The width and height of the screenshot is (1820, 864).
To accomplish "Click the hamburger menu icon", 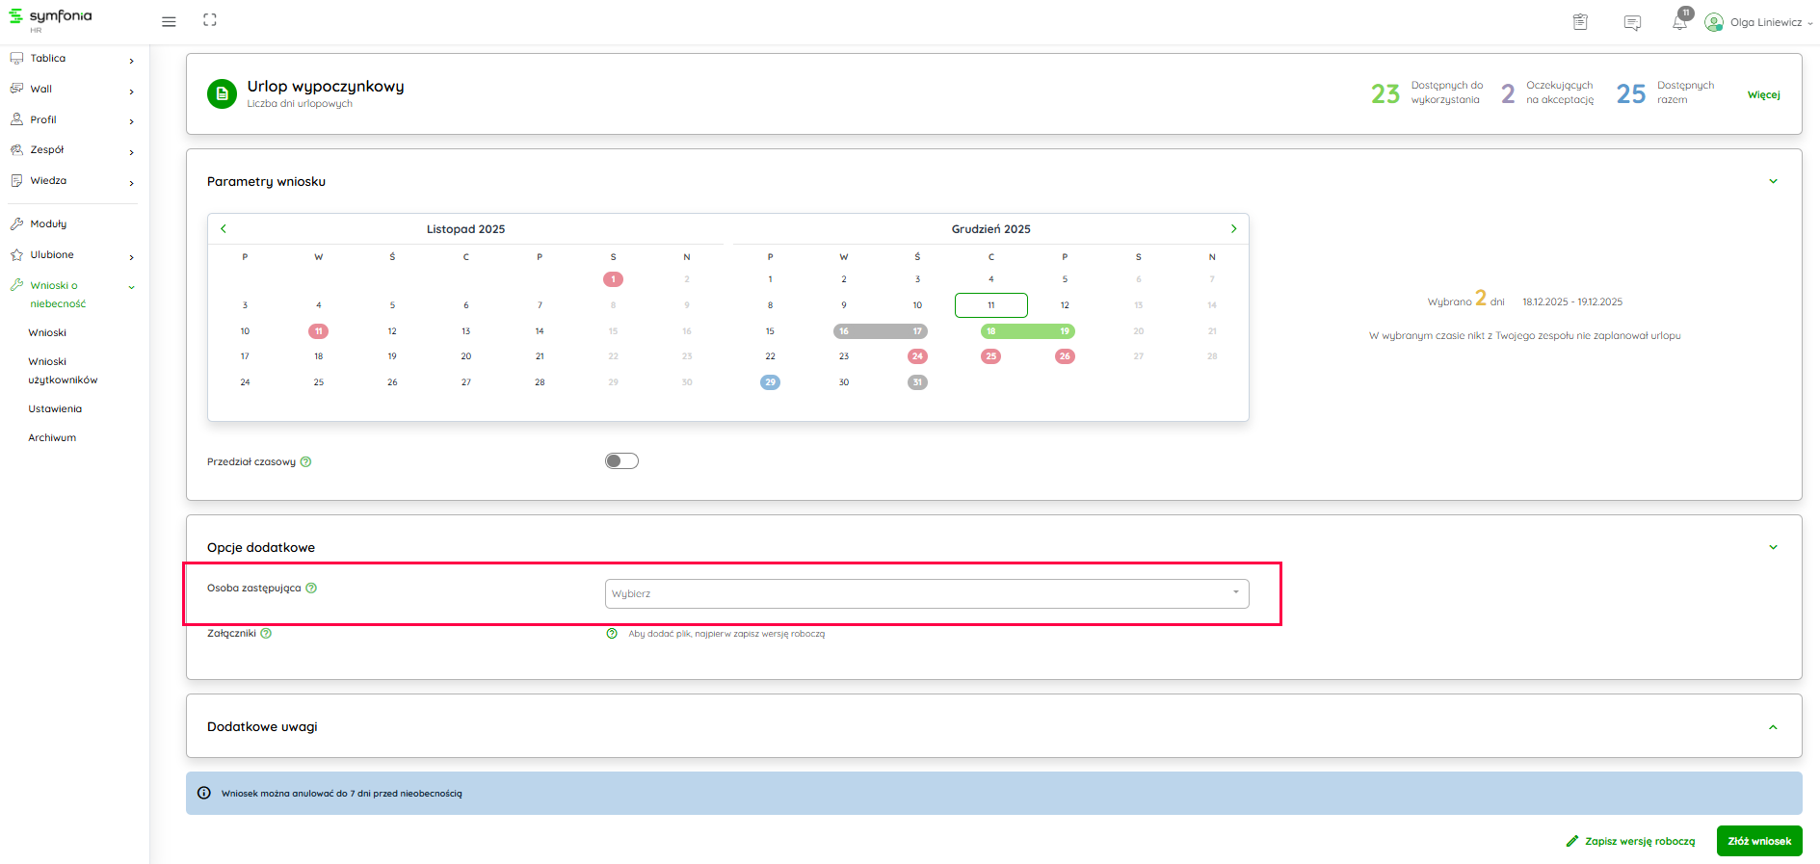I will (169, 21).
